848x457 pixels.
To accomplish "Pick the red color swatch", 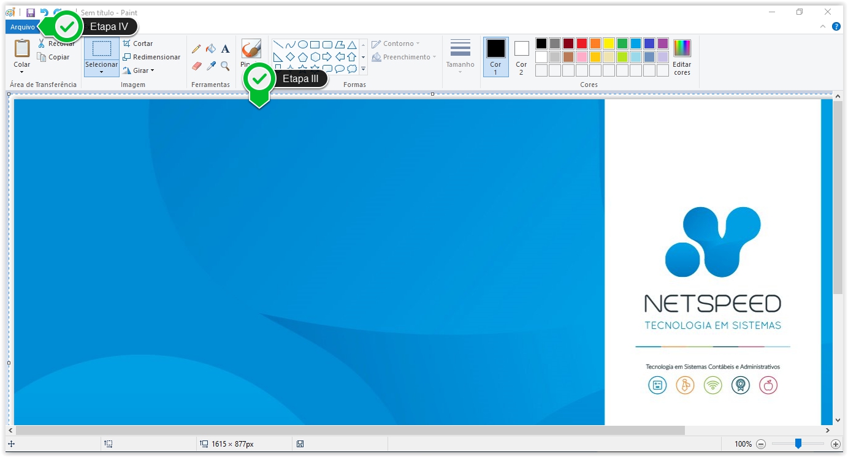I will pos(582,43).
